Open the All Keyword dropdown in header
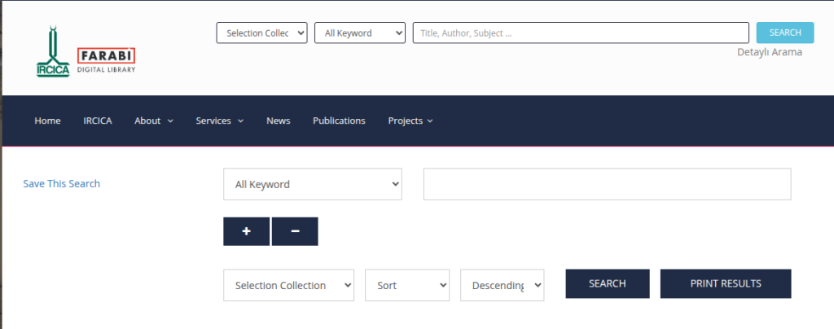 point(359,33)
